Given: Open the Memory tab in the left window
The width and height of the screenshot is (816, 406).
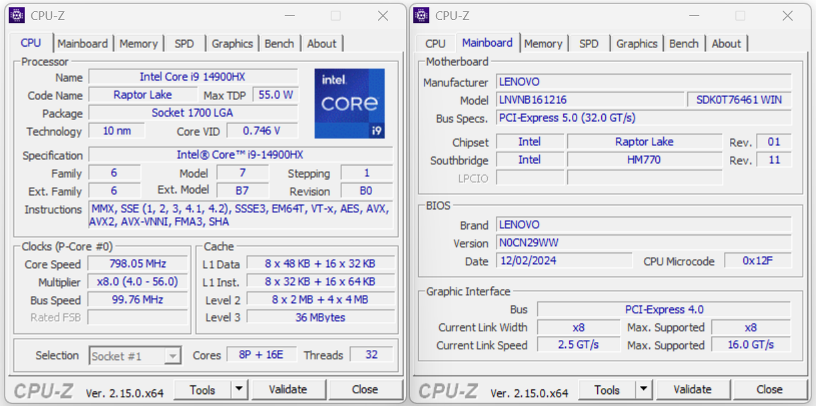Looking at the screenshot, I should click(139, 43).
